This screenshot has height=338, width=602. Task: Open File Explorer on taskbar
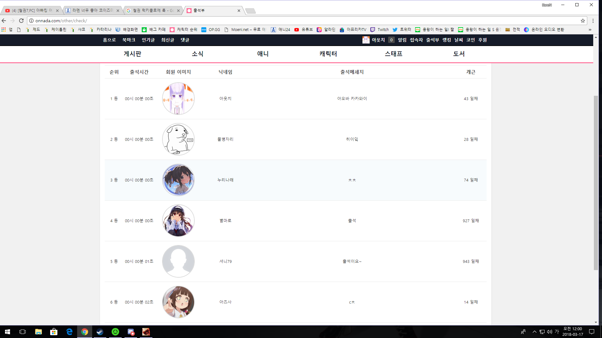coord(38,332)
